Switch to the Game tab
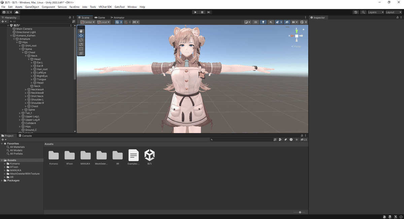This screenshot has width=404, height=219. click(100, 18)
